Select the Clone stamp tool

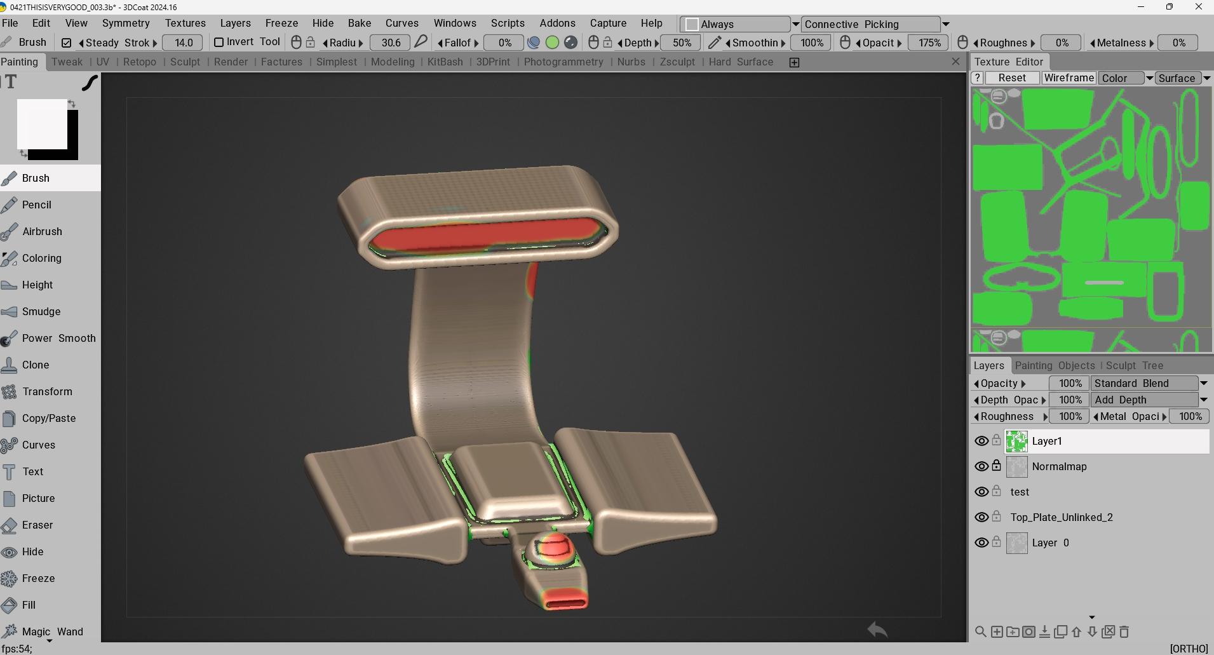point(35,365)
